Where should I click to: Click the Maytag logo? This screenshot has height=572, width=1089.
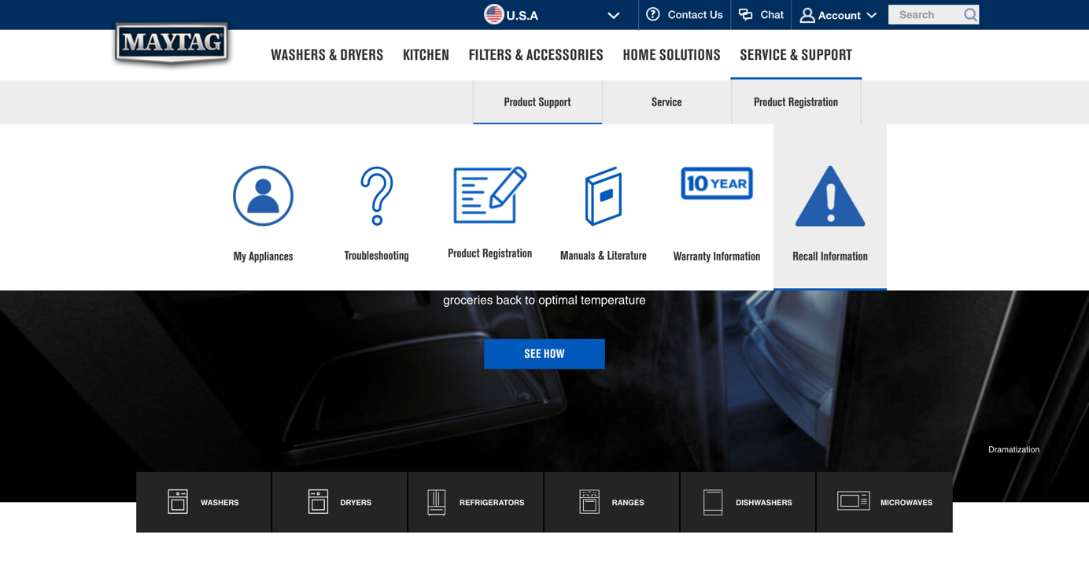point(172,43)
